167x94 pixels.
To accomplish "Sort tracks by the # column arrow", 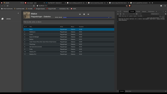I will click(x=26, y=27).
